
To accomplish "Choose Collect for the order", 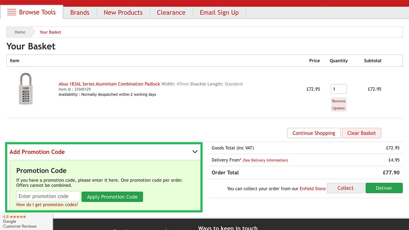I will coord(345,188).
